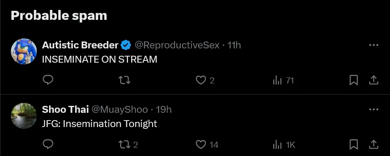Open the @ReproductiveSex handle link
Image resolution: width=390 pixels, height=156 pixels.
[177, 45]
